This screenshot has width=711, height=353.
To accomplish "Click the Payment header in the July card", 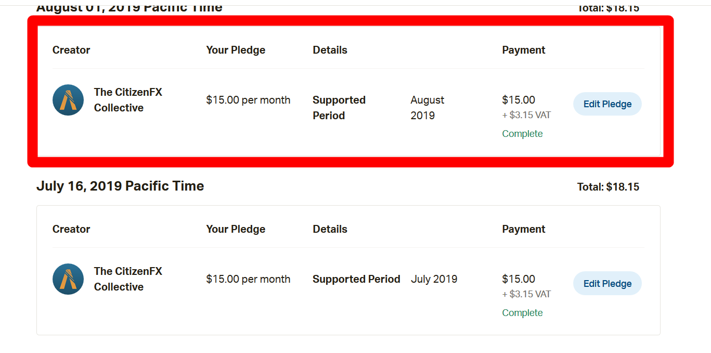I will [x=523, y=229].
